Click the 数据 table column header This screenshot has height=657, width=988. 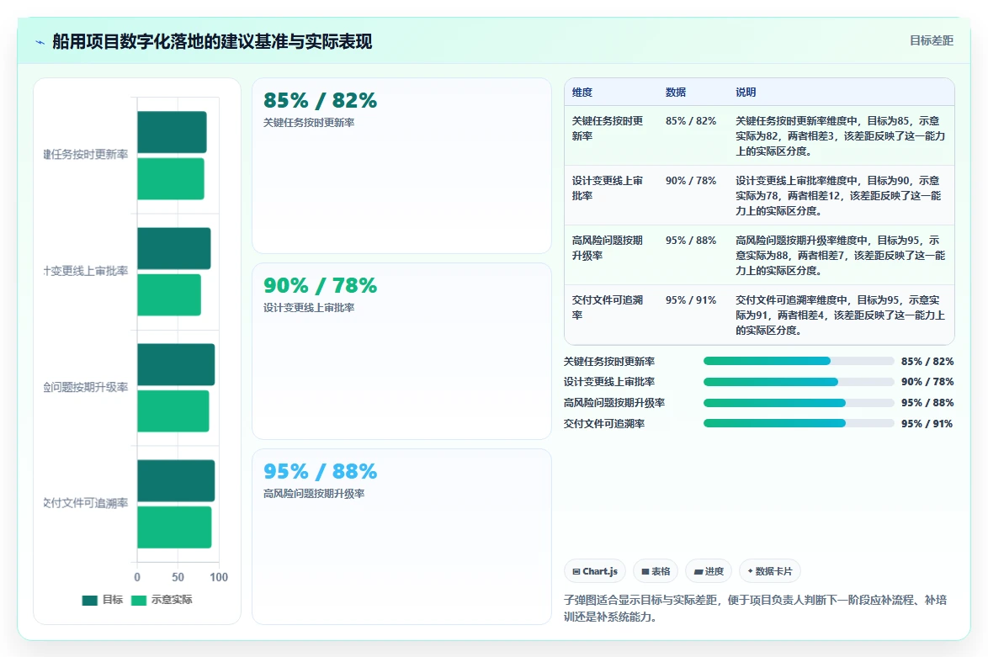(x=676, y=92)
